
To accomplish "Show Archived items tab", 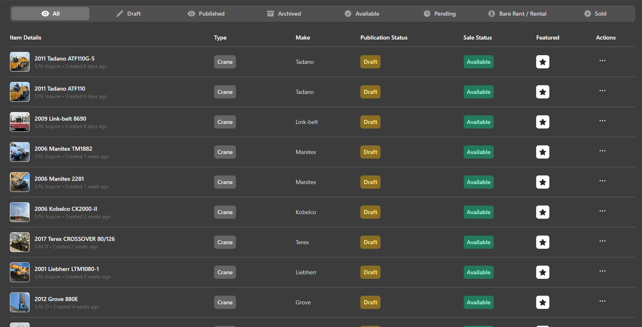I will pos(284,14).
